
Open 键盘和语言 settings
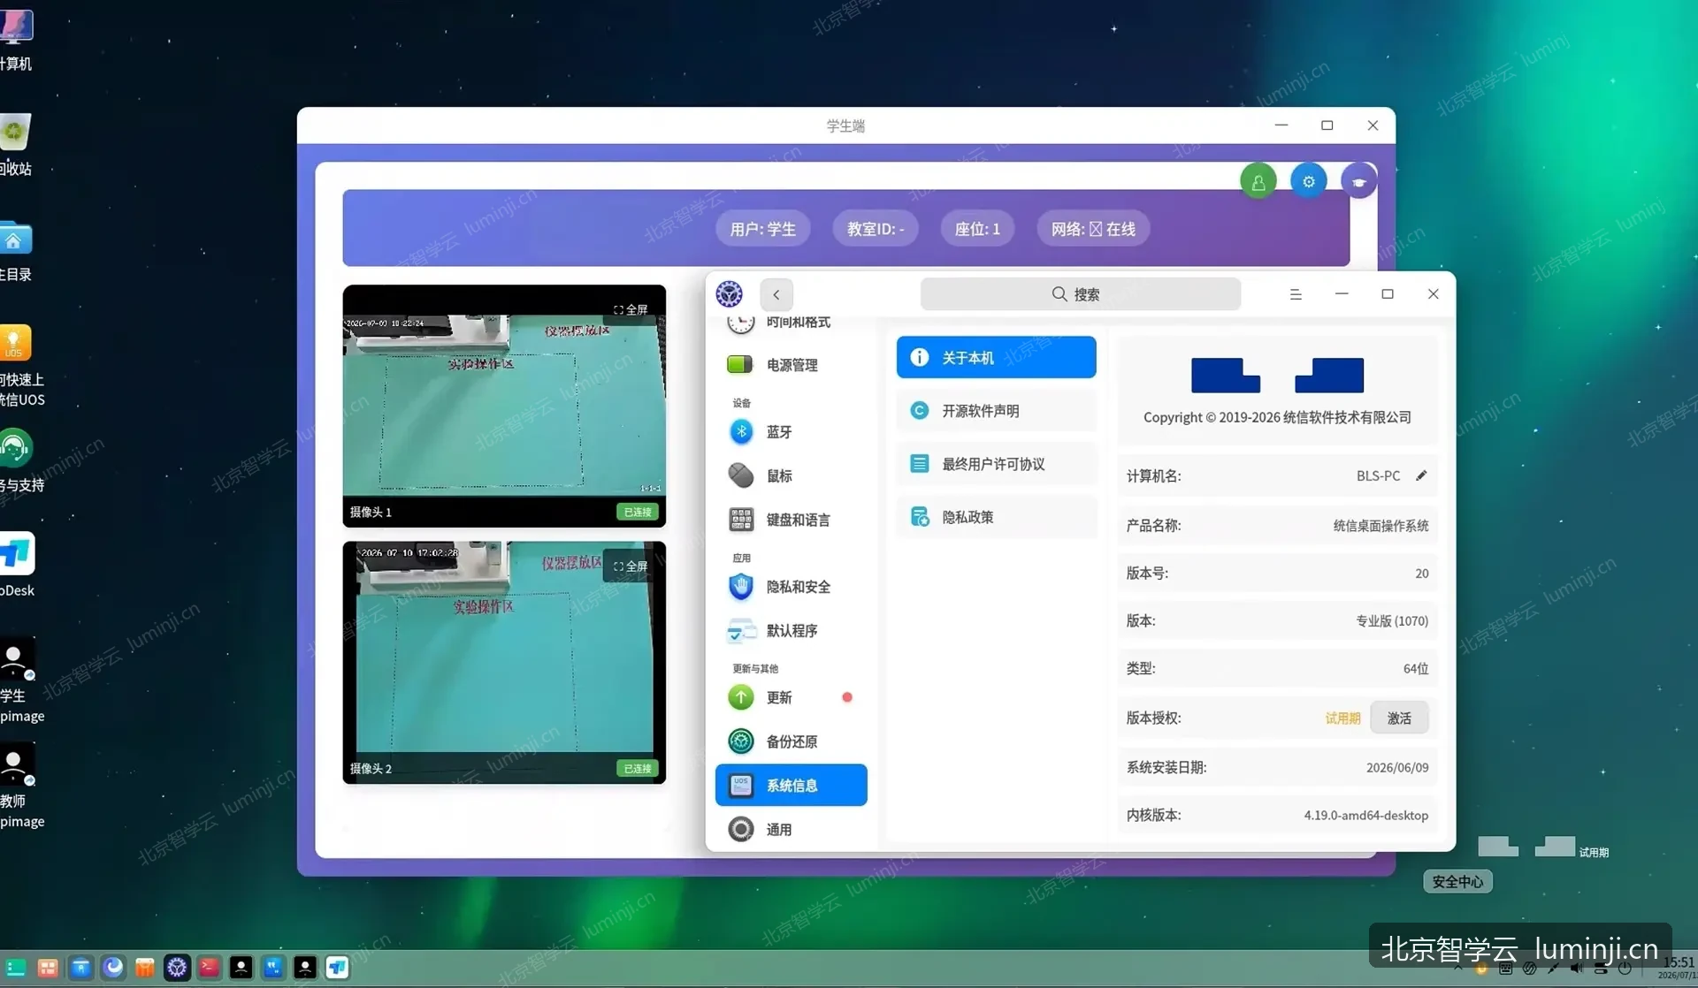pyautogui.click(x=791, y=520)
